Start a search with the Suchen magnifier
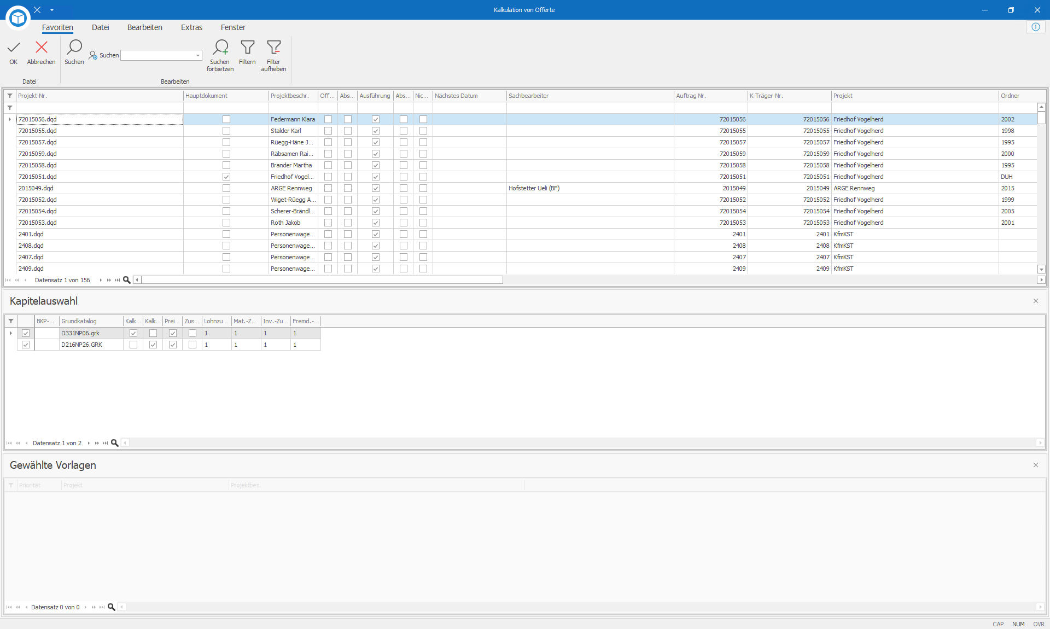The height and width of the screenshot is (629, 1050). (74, 47)
